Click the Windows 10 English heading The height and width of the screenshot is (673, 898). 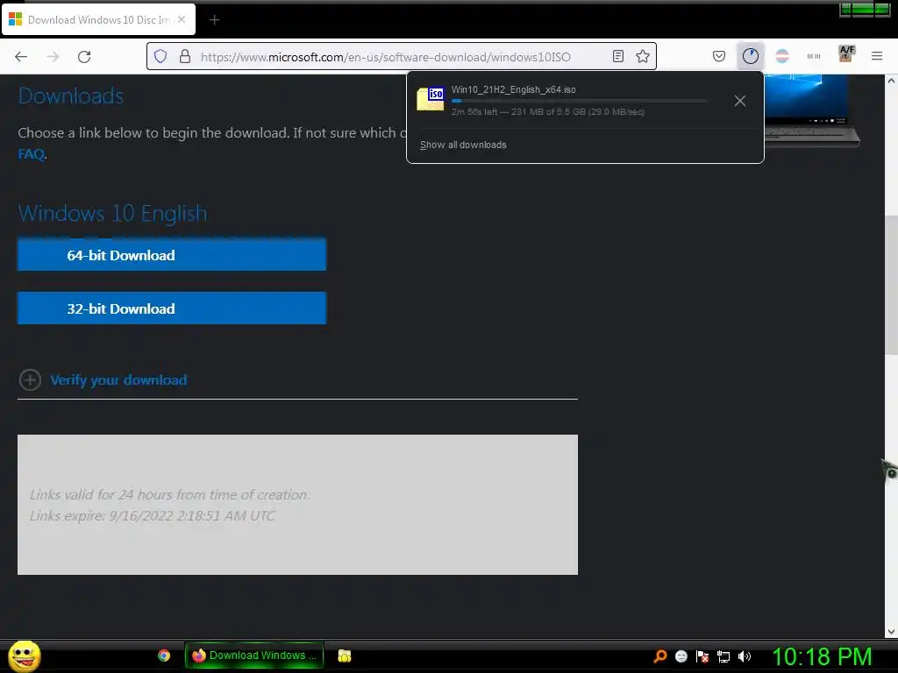point(112,213)
